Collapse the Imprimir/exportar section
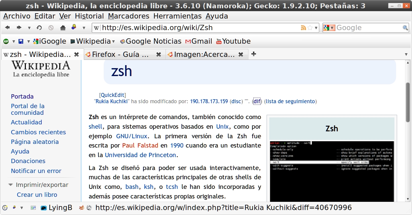The width and height of the screenshot is (412, 215). [x=11, y=185]
